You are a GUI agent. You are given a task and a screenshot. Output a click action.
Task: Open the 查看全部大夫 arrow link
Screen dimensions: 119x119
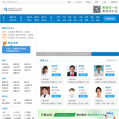pos(117,60)
